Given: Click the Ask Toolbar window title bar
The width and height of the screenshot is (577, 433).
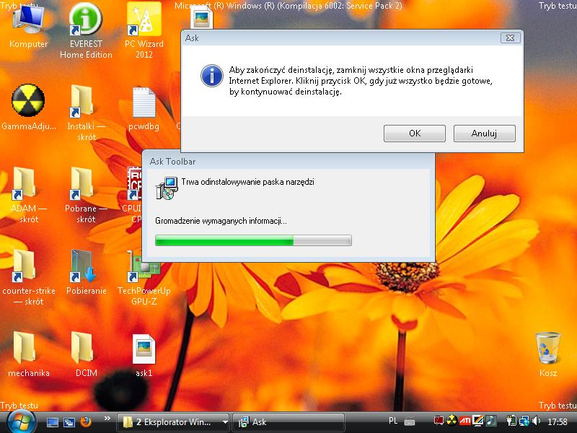Looking at the screenshot, I should tap(288, 161).
